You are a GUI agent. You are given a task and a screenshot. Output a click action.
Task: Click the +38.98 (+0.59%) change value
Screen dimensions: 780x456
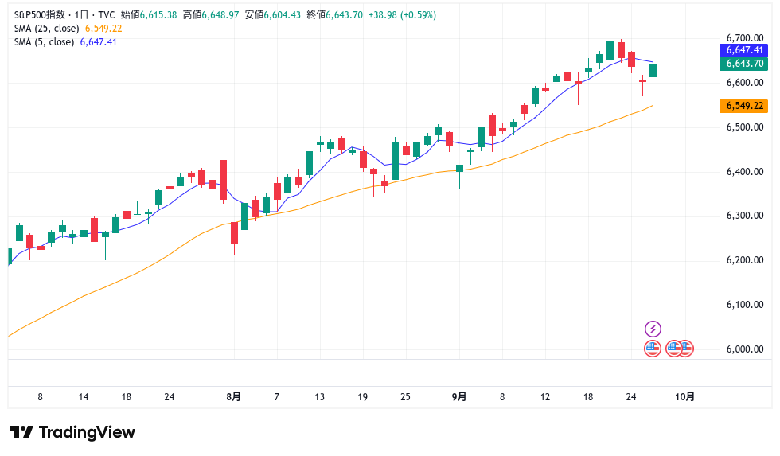point(402,15)
